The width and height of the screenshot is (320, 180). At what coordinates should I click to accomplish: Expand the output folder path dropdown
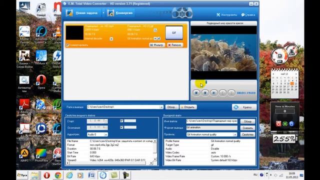[161, 107]
